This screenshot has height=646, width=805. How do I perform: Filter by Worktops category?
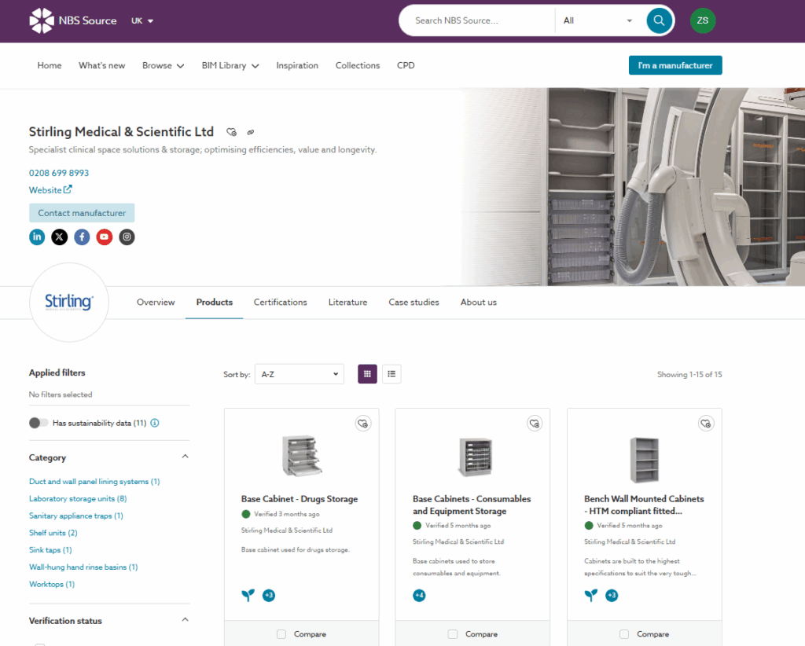pos(52,584)
